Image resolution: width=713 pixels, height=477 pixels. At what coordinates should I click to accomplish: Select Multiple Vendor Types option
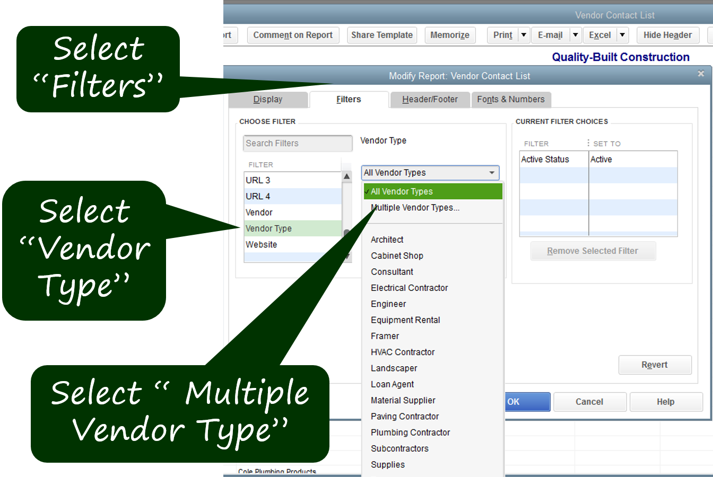tap(415, 208)
